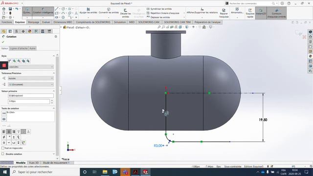
Task: Expand the Double cotation section
Action: [x=53, y=154]
